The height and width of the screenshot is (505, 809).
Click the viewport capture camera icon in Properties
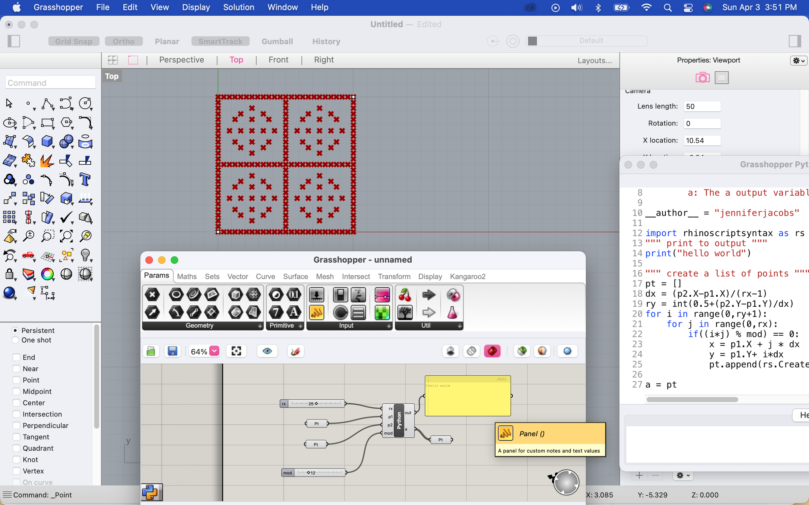[702, 77]
